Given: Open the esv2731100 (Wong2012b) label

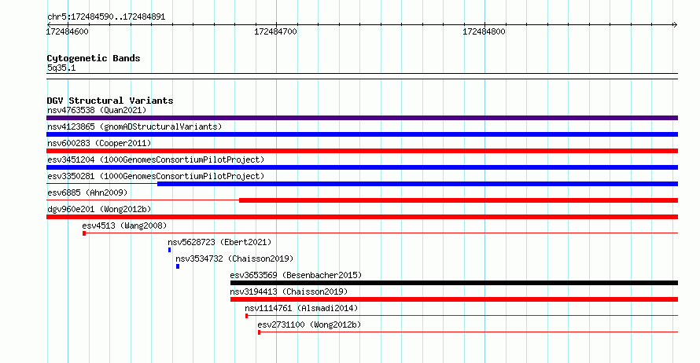Looking at the screenshot, I should (x=309, y=324).
